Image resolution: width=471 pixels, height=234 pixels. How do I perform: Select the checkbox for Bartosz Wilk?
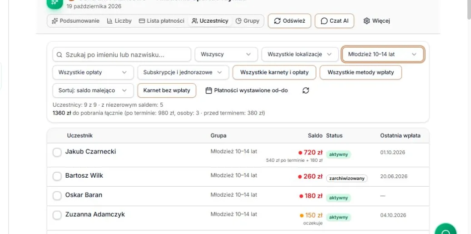coord(57,176)
